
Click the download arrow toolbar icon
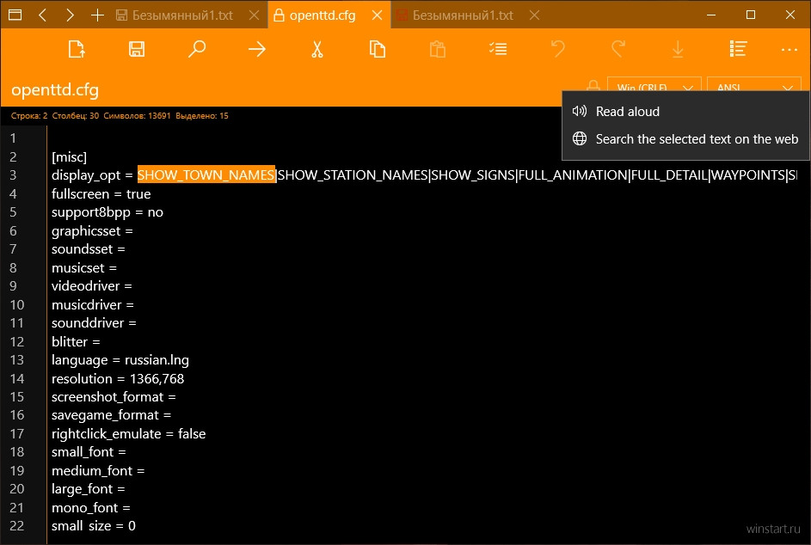pyautogui.click(x=678, y=49)
